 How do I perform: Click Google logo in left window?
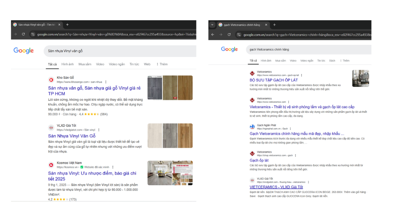point(23,51)
